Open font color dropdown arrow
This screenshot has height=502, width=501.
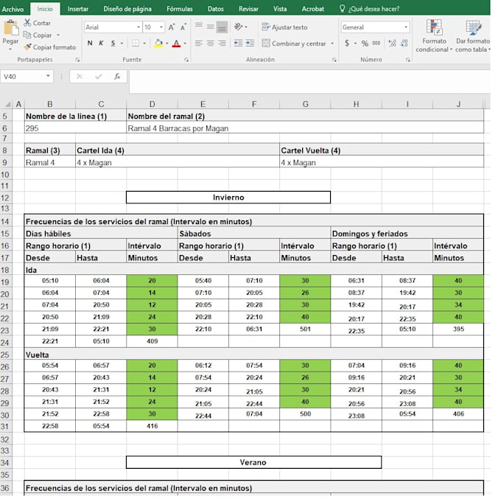[x=185, y=43]
